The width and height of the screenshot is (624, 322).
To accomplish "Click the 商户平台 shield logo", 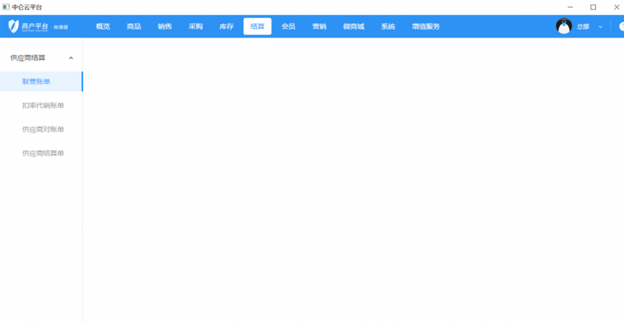I will (x=13, y=27).
